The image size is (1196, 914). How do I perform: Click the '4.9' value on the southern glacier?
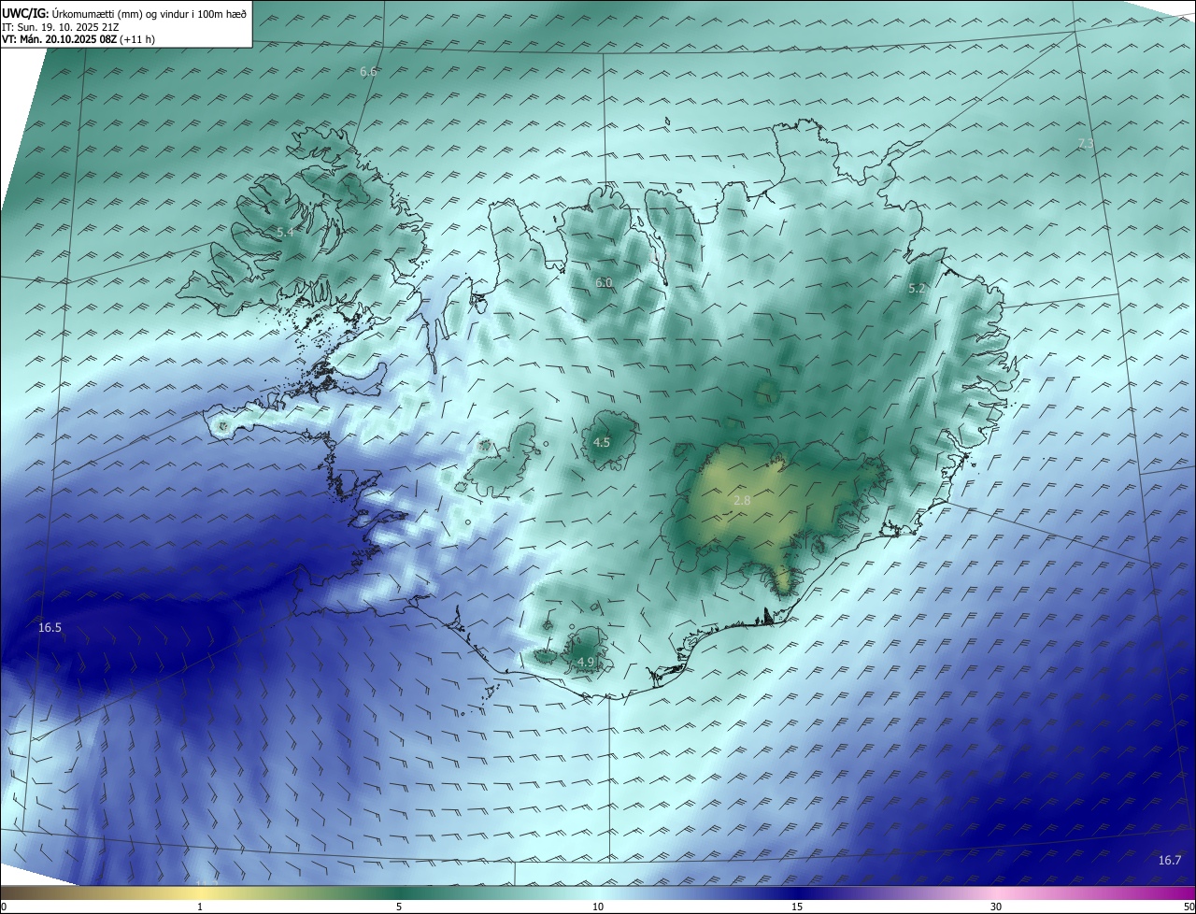click(x=586, y=662)
